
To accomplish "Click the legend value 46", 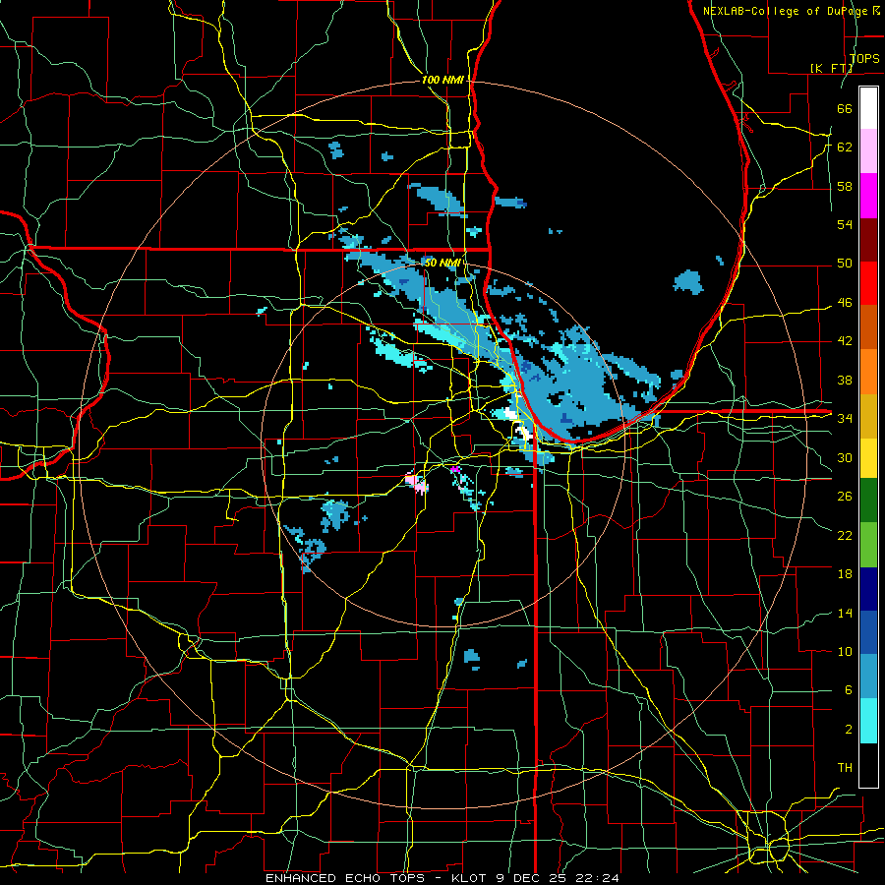I will point(845,303).
